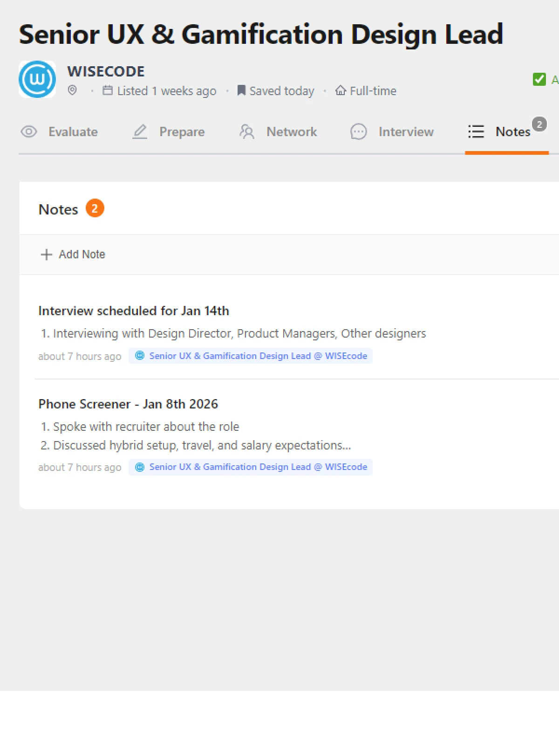Image resolution: width=559 pixels, height=746 pixels.
Task: Click the list icon on the Notes tab
Action: click(x=476, y=132)
